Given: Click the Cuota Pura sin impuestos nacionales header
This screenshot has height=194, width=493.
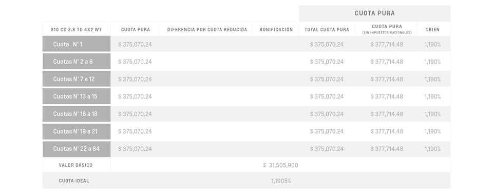Looking at the screenshot, I should pyautogui.click(x=387, y=29).
